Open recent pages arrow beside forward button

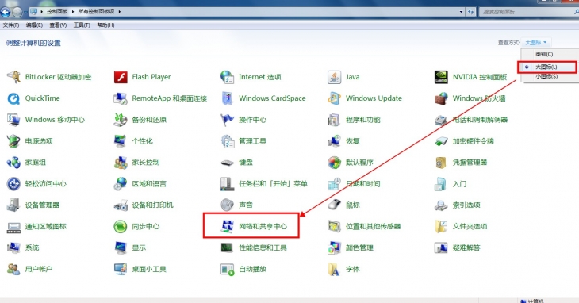(25, 12)
